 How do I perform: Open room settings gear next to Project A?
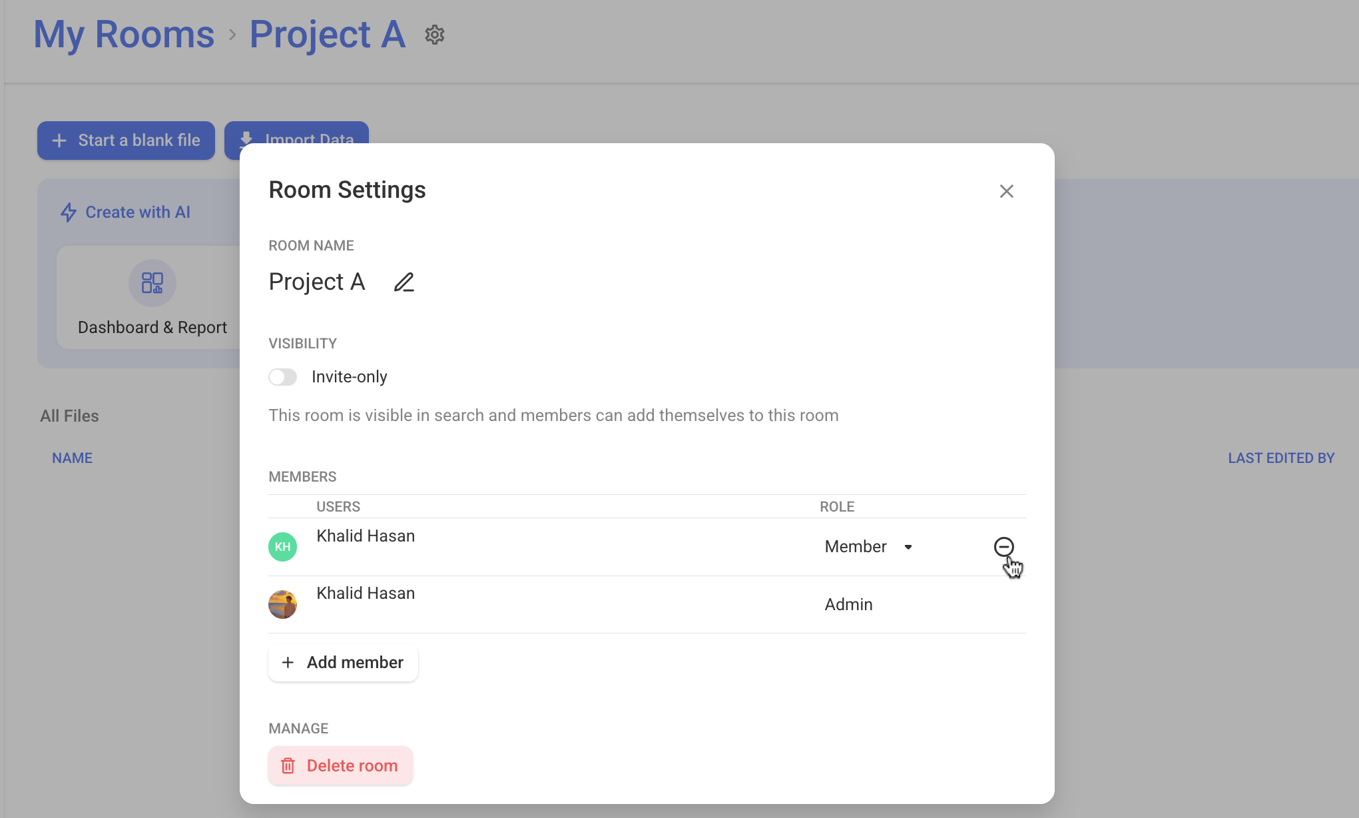[435, 35]
